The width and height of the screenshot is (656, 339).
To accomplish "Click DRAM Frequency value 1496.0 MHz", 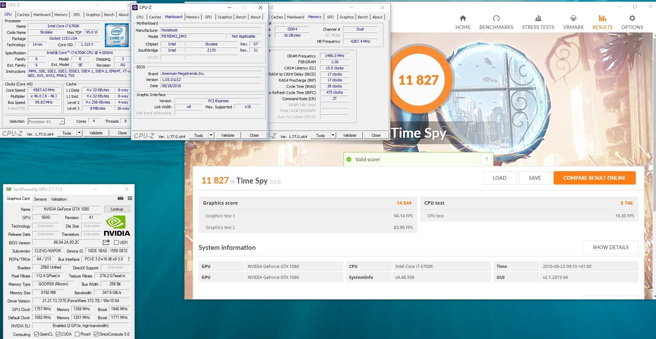I will pos(335,56).
